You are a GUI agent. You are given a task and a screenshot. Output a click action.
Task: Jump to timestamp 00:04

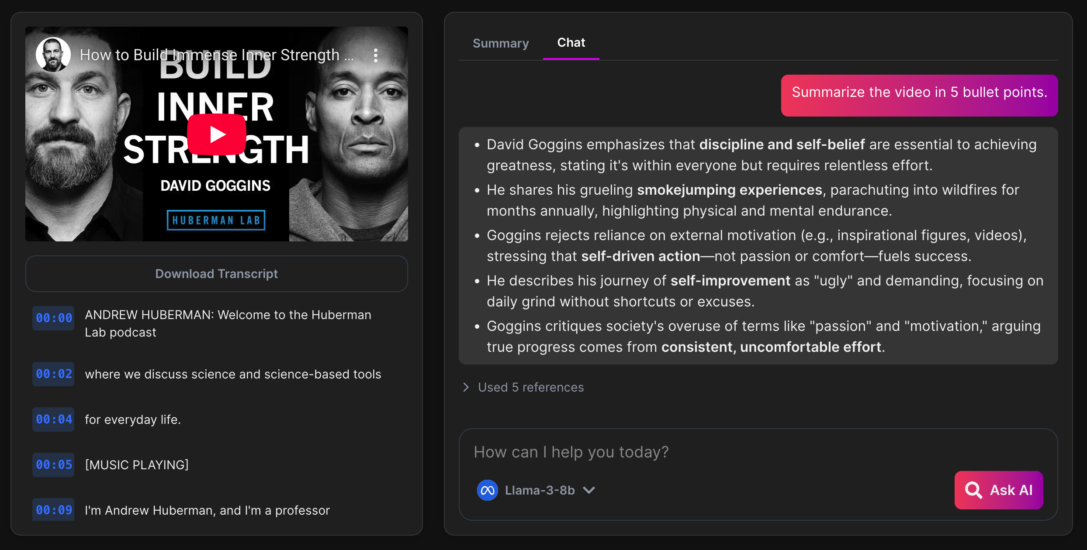coord(53,419)
